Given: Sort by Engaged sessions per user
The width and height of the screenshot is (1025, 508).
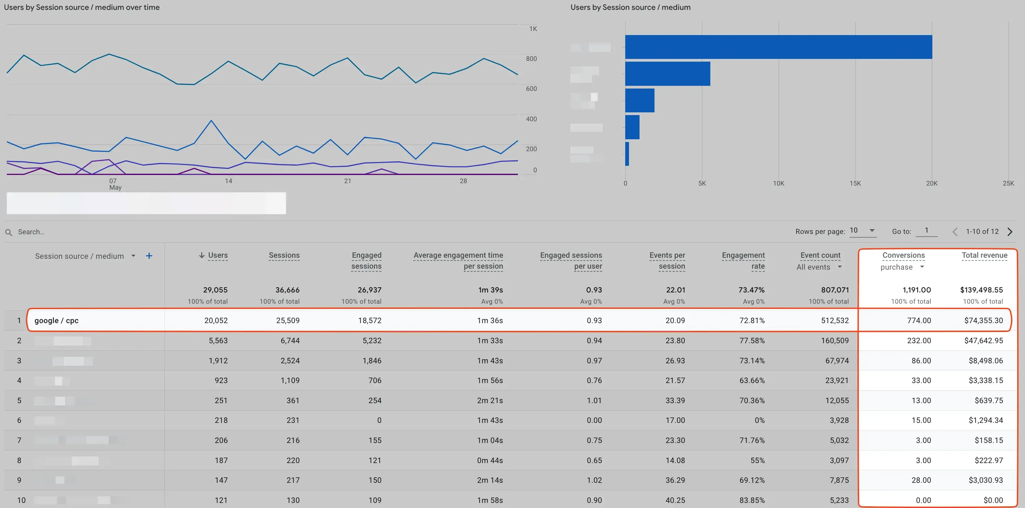Looking at the screenshot, I should [571, 260].
